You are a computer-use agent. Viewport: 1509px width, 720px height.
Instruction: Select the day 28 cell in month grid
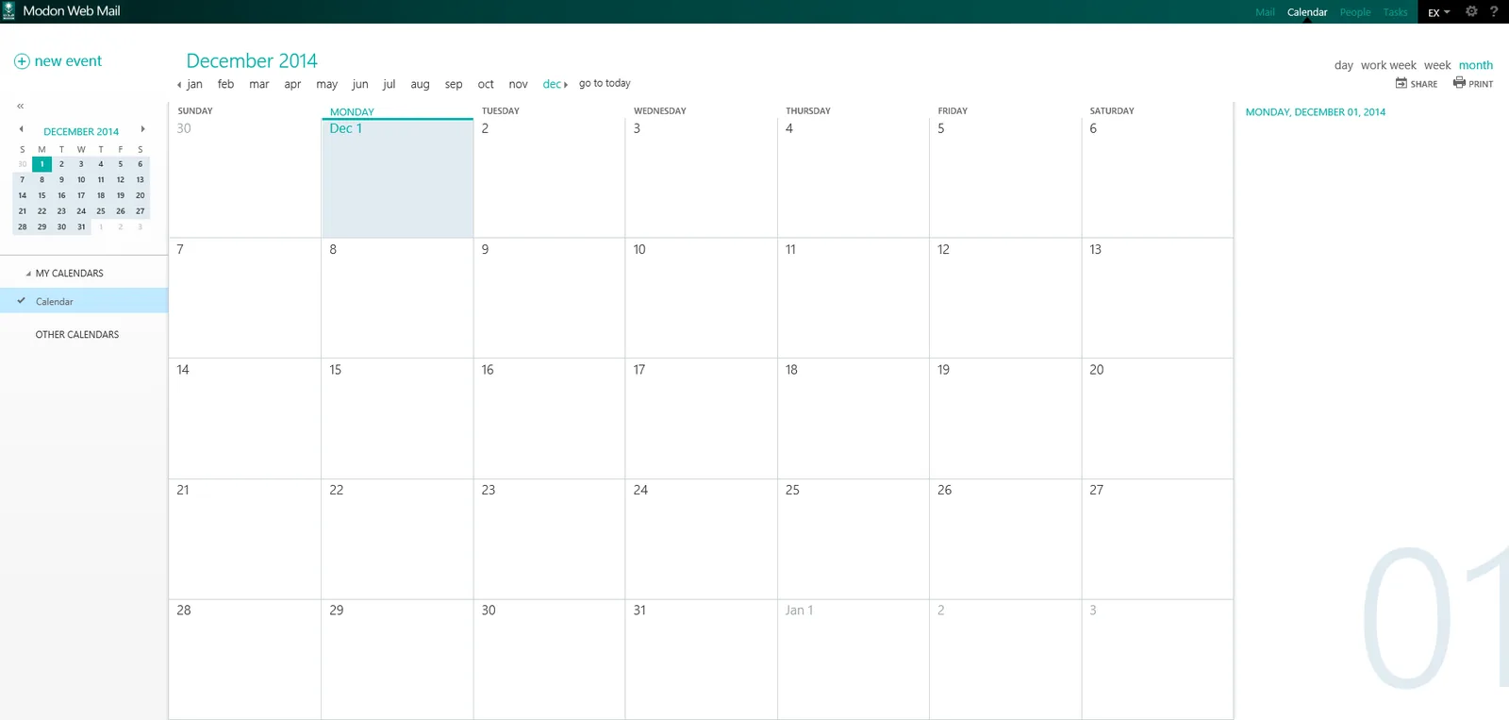click(x=245, y=660)
